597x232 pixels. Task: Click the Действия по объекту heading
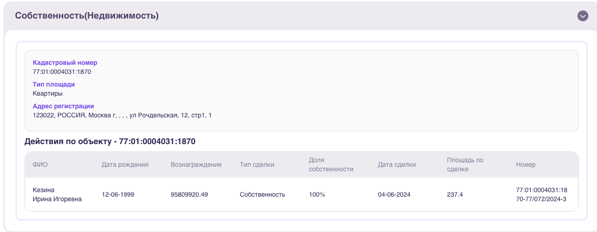(x=110, y=141)
